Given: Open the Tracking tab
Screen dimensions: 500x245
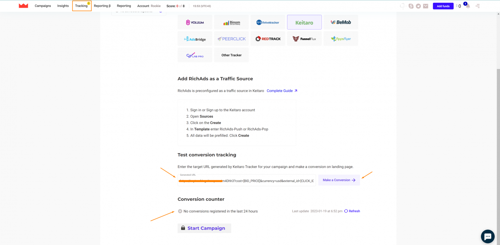Looking at the screenshot, I should (81, 6).
